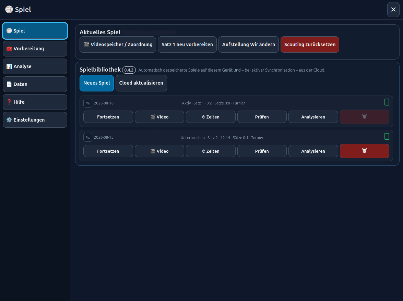Continue the 2026-08-15 game with Fortsetzen
Image resolution: width=403 pixels, height=301 pixels.
[x=108, y=151]
